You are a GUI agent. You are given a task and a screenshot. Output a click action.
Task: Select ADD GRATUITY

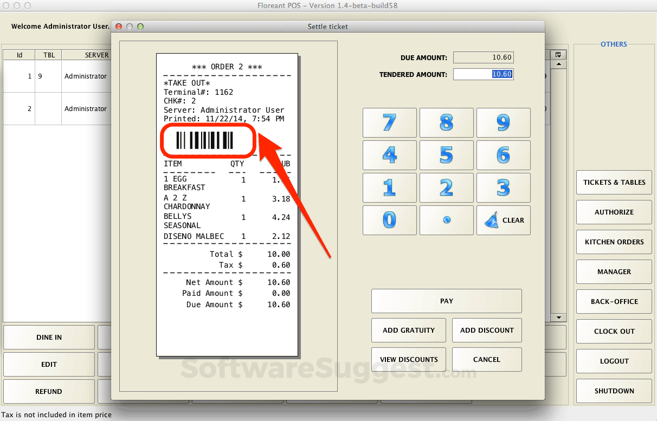(408, 330)
